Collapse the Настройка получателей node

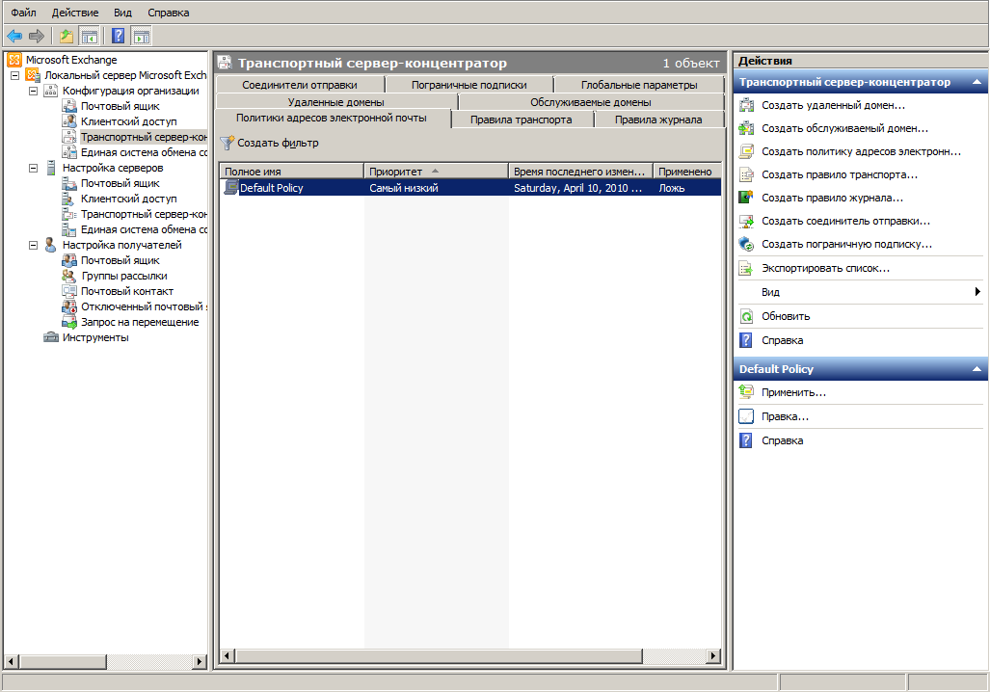click(x=33, y=245)
